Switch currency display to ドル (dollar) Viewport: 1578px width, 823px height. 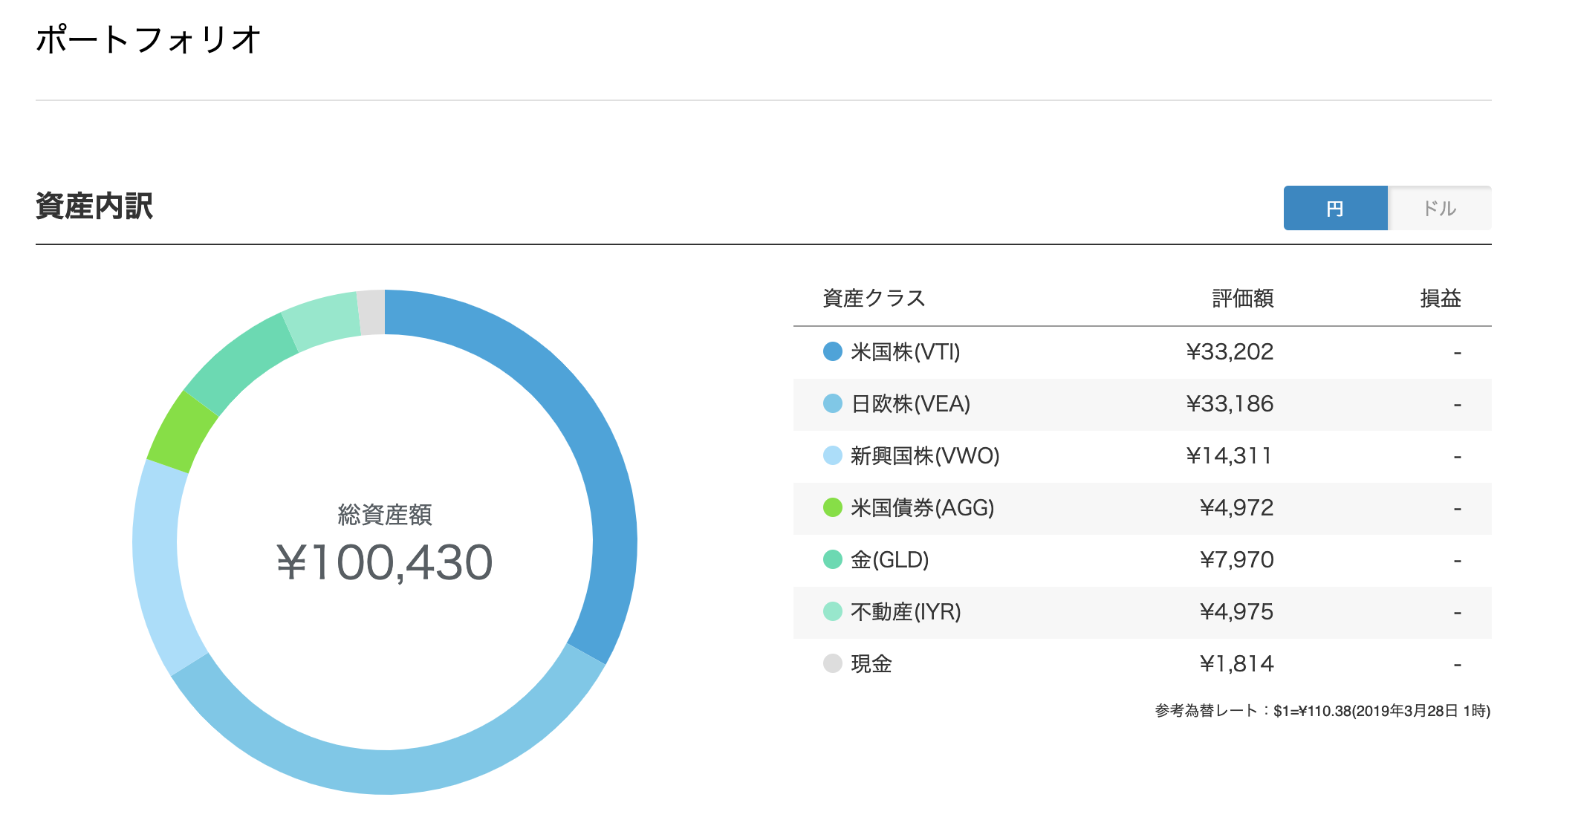(1440, 208)
